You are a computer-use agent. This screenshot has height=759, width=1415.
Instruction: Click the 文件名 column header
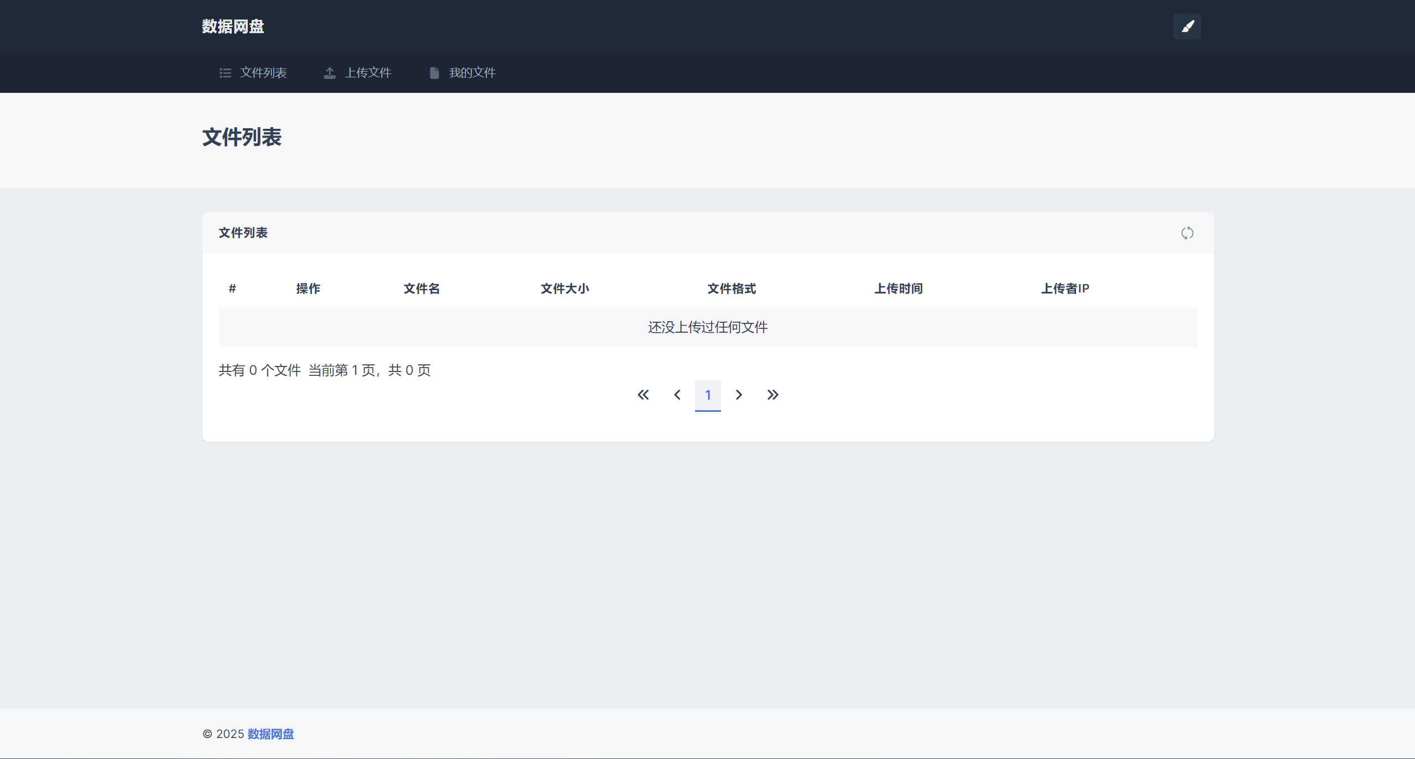point(421,289)
